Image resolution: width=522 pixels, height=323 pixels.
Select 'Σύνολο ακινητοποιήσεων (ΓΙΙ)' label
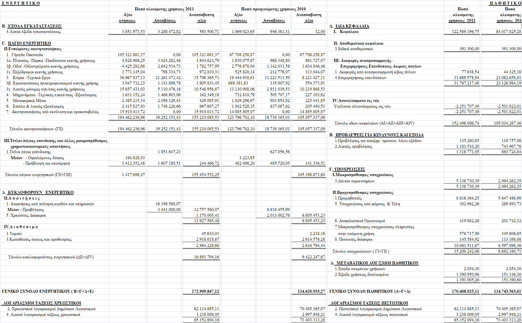pyautogui.click(x=36, y=129)
